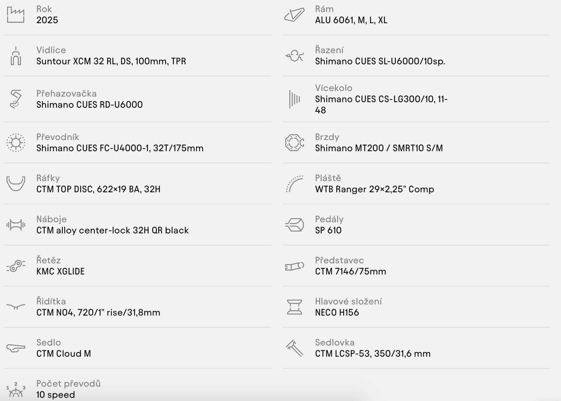Click the Hlavové složení label

point(349,301)
